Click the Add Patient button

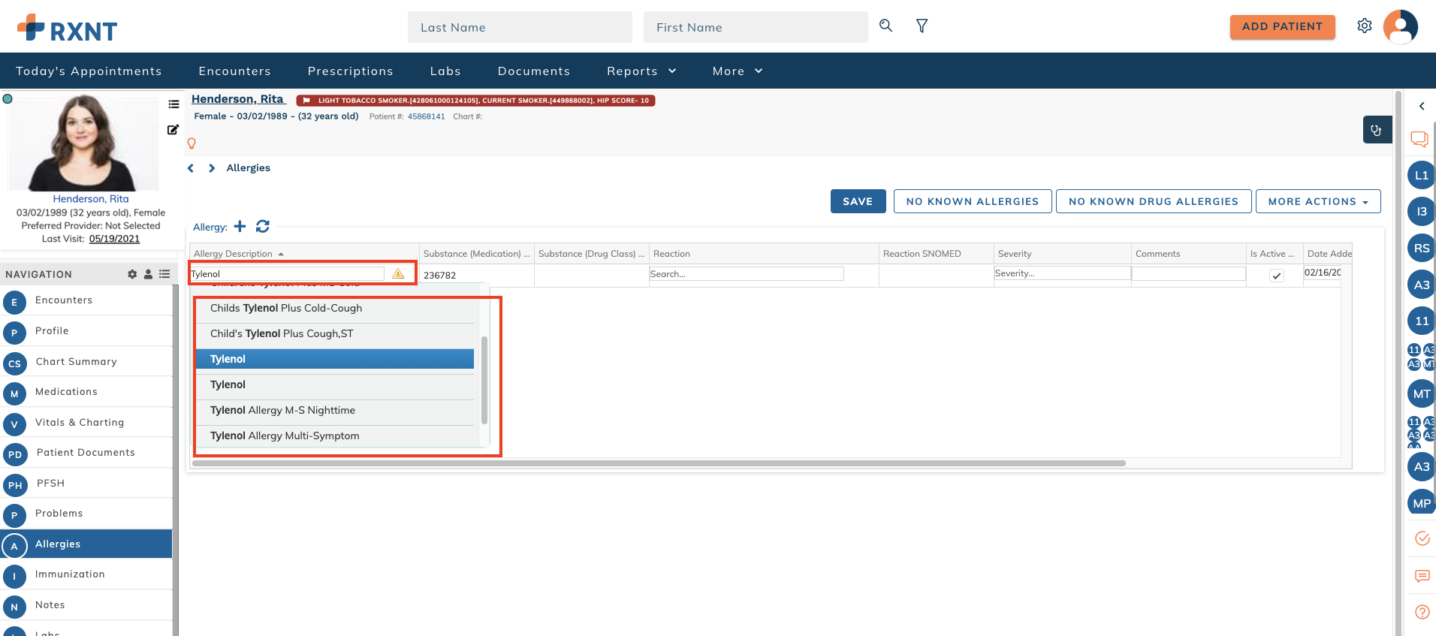pos(1282,26)
